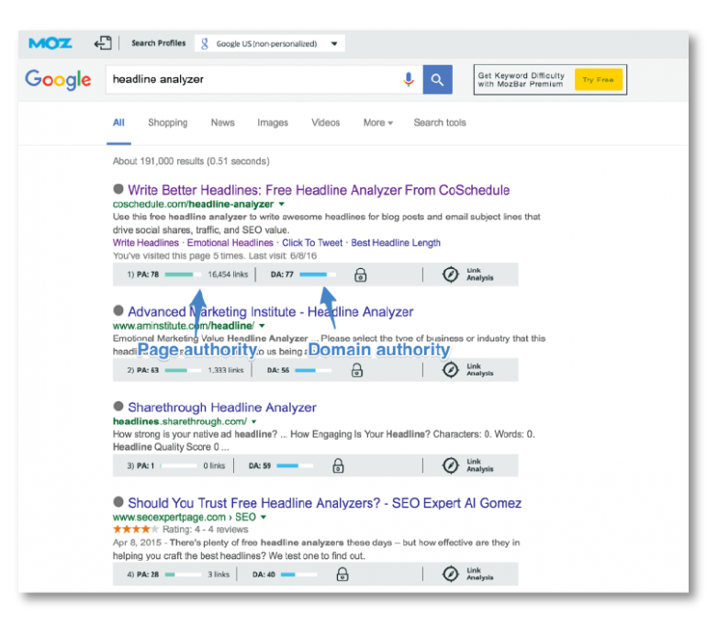Click the 16,454 links count

[x=228, y=274]
